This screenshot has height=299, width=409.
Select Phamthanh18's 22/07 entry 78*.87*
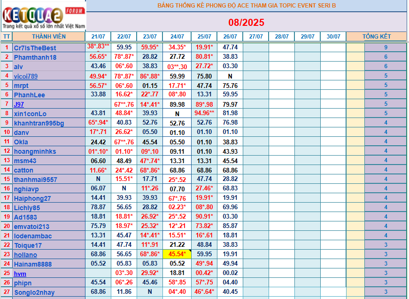(x=124, y=57)
